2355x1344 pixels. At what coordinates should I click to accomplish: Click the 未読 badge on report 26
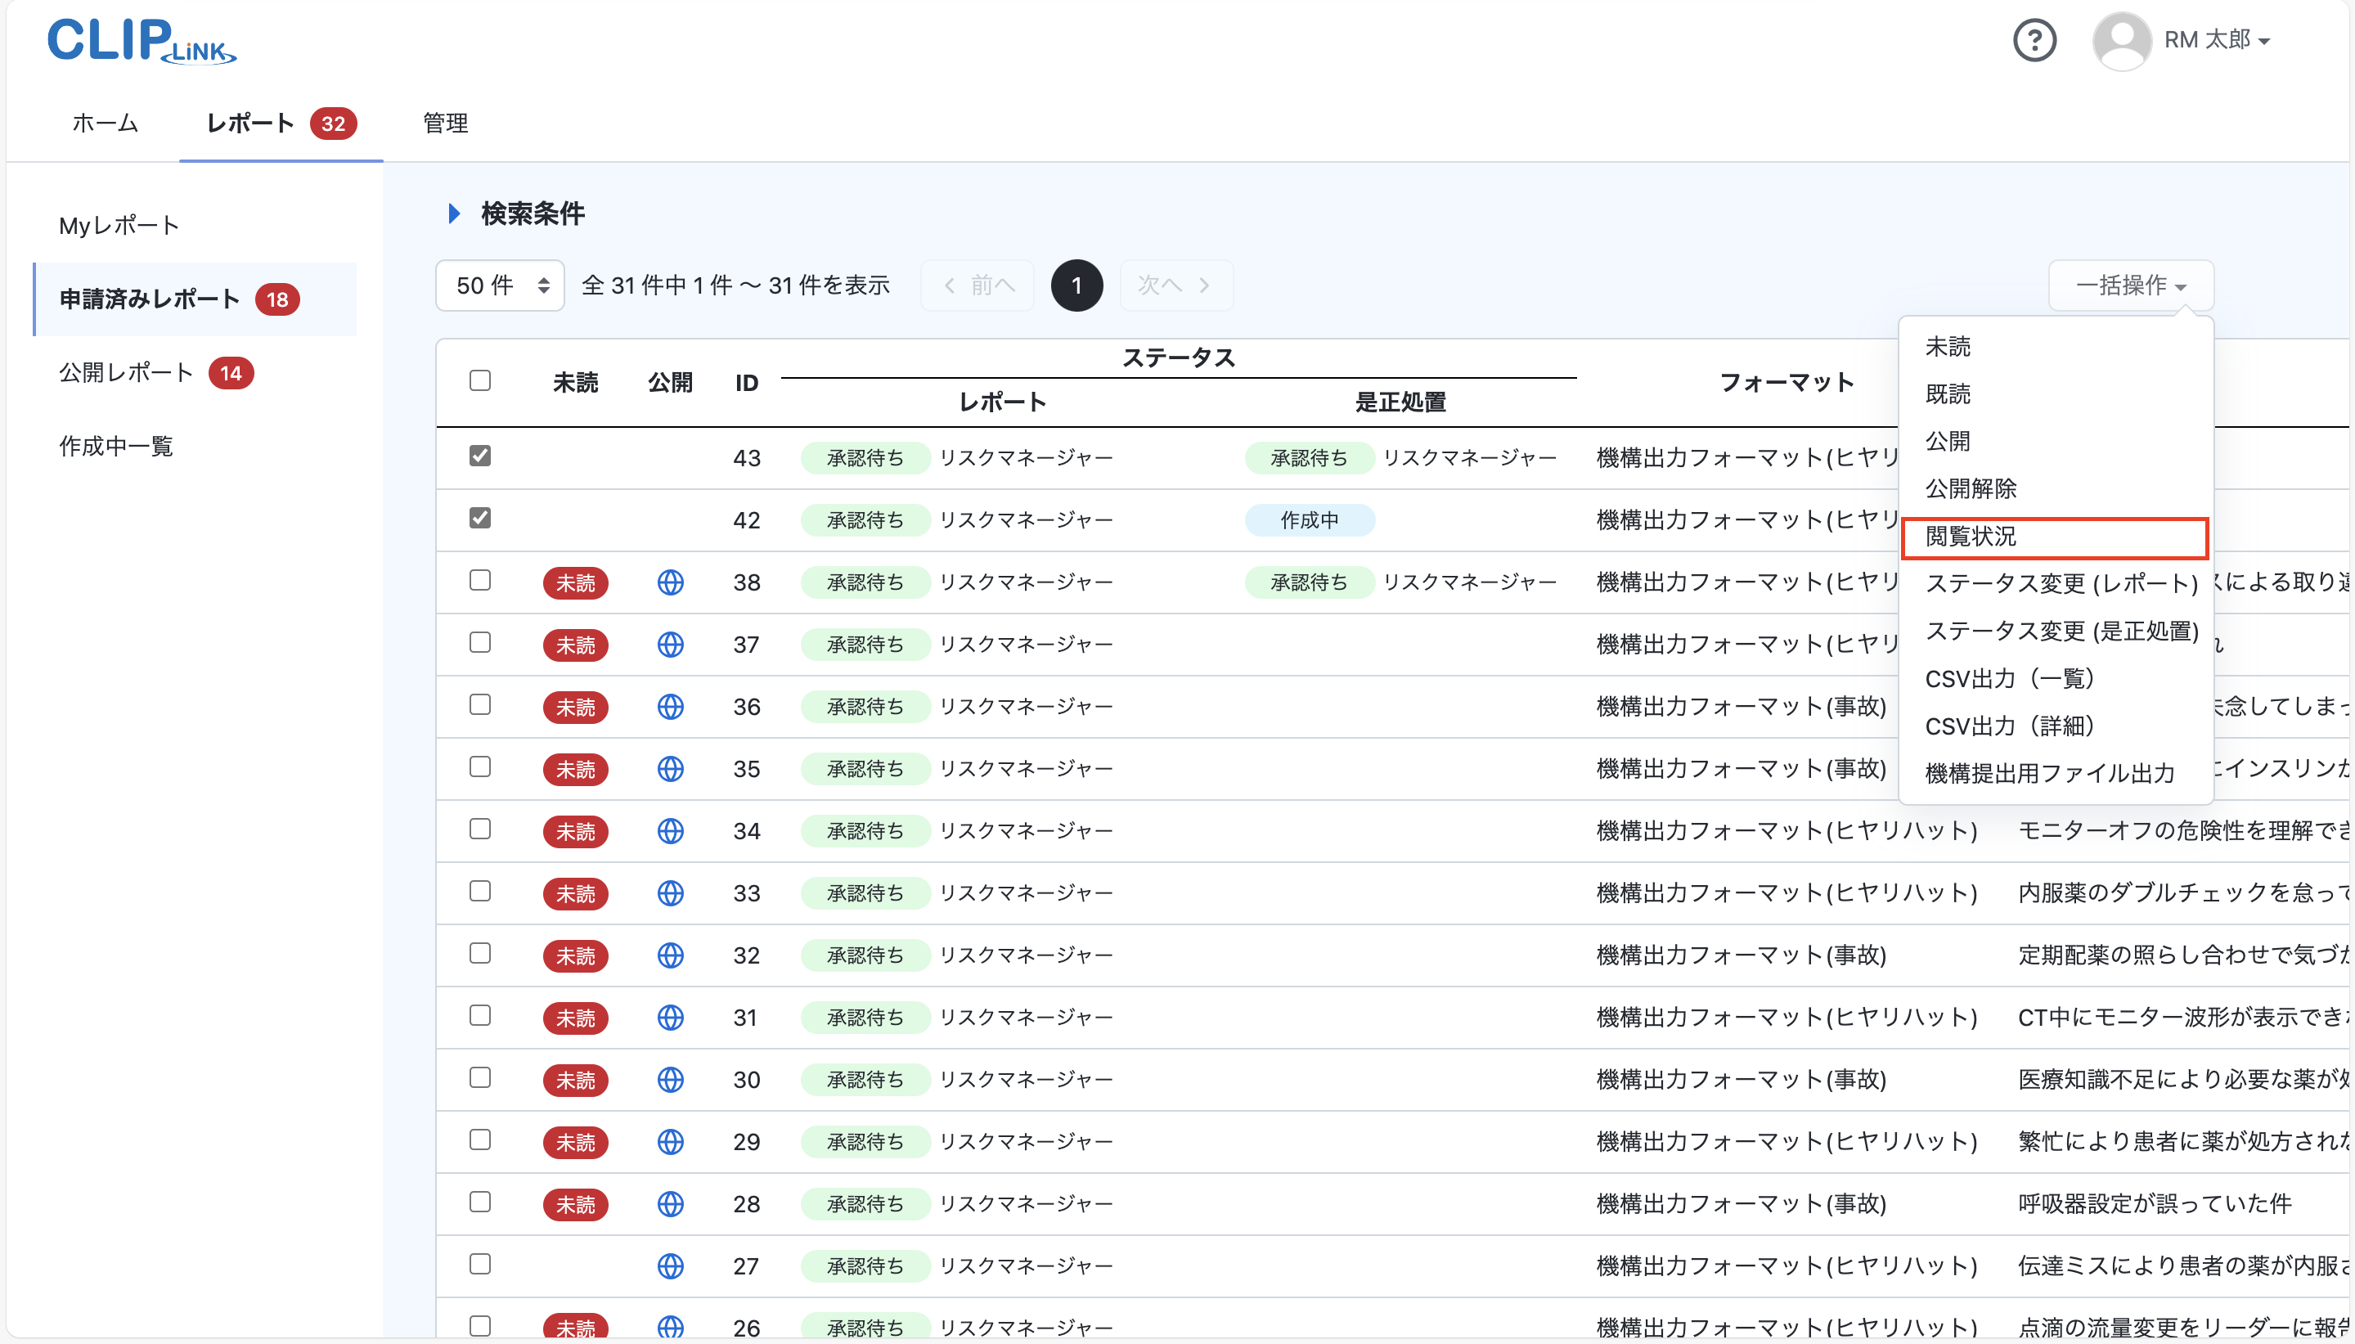point(576,1328)
